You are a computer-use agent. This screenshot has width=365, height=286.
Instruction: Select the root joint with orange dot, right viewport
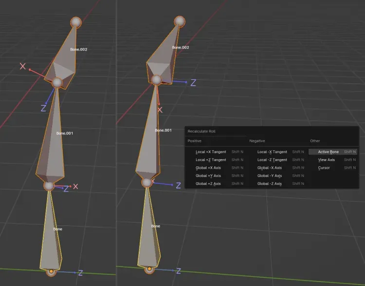[x=149, y=269]
